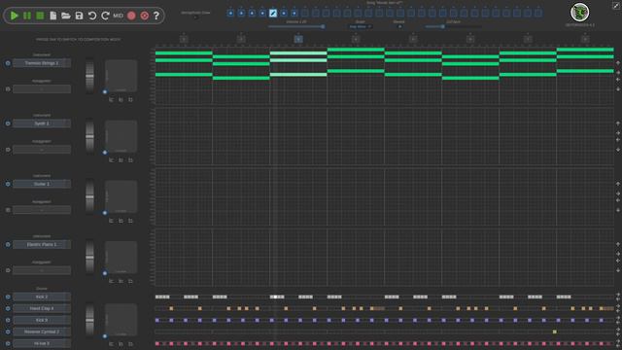Undo the last edit

click(92, 16)
